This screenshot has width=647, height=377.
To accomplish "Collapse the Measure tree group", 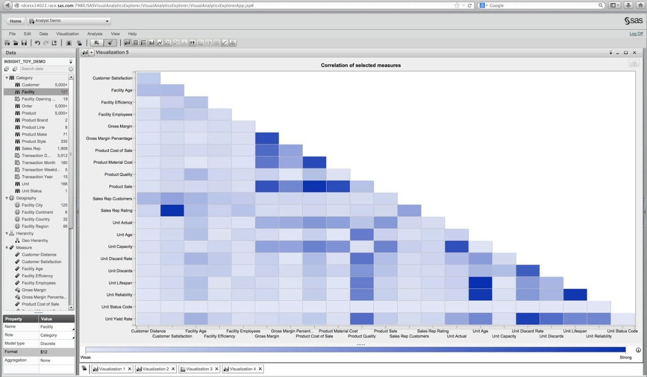I will tap(7, 248).
